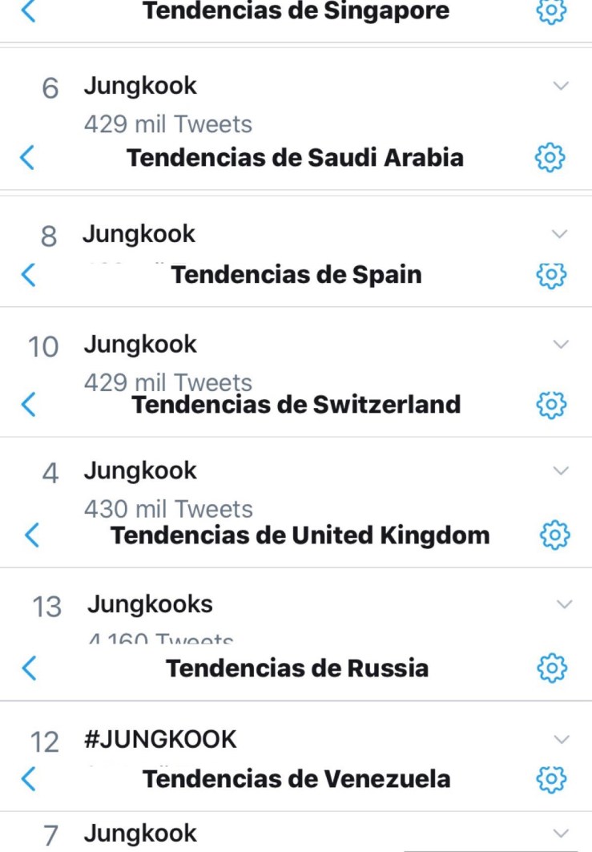
Task: Open settings gear for Saudi Arabia trends
Action: point(550,157)
